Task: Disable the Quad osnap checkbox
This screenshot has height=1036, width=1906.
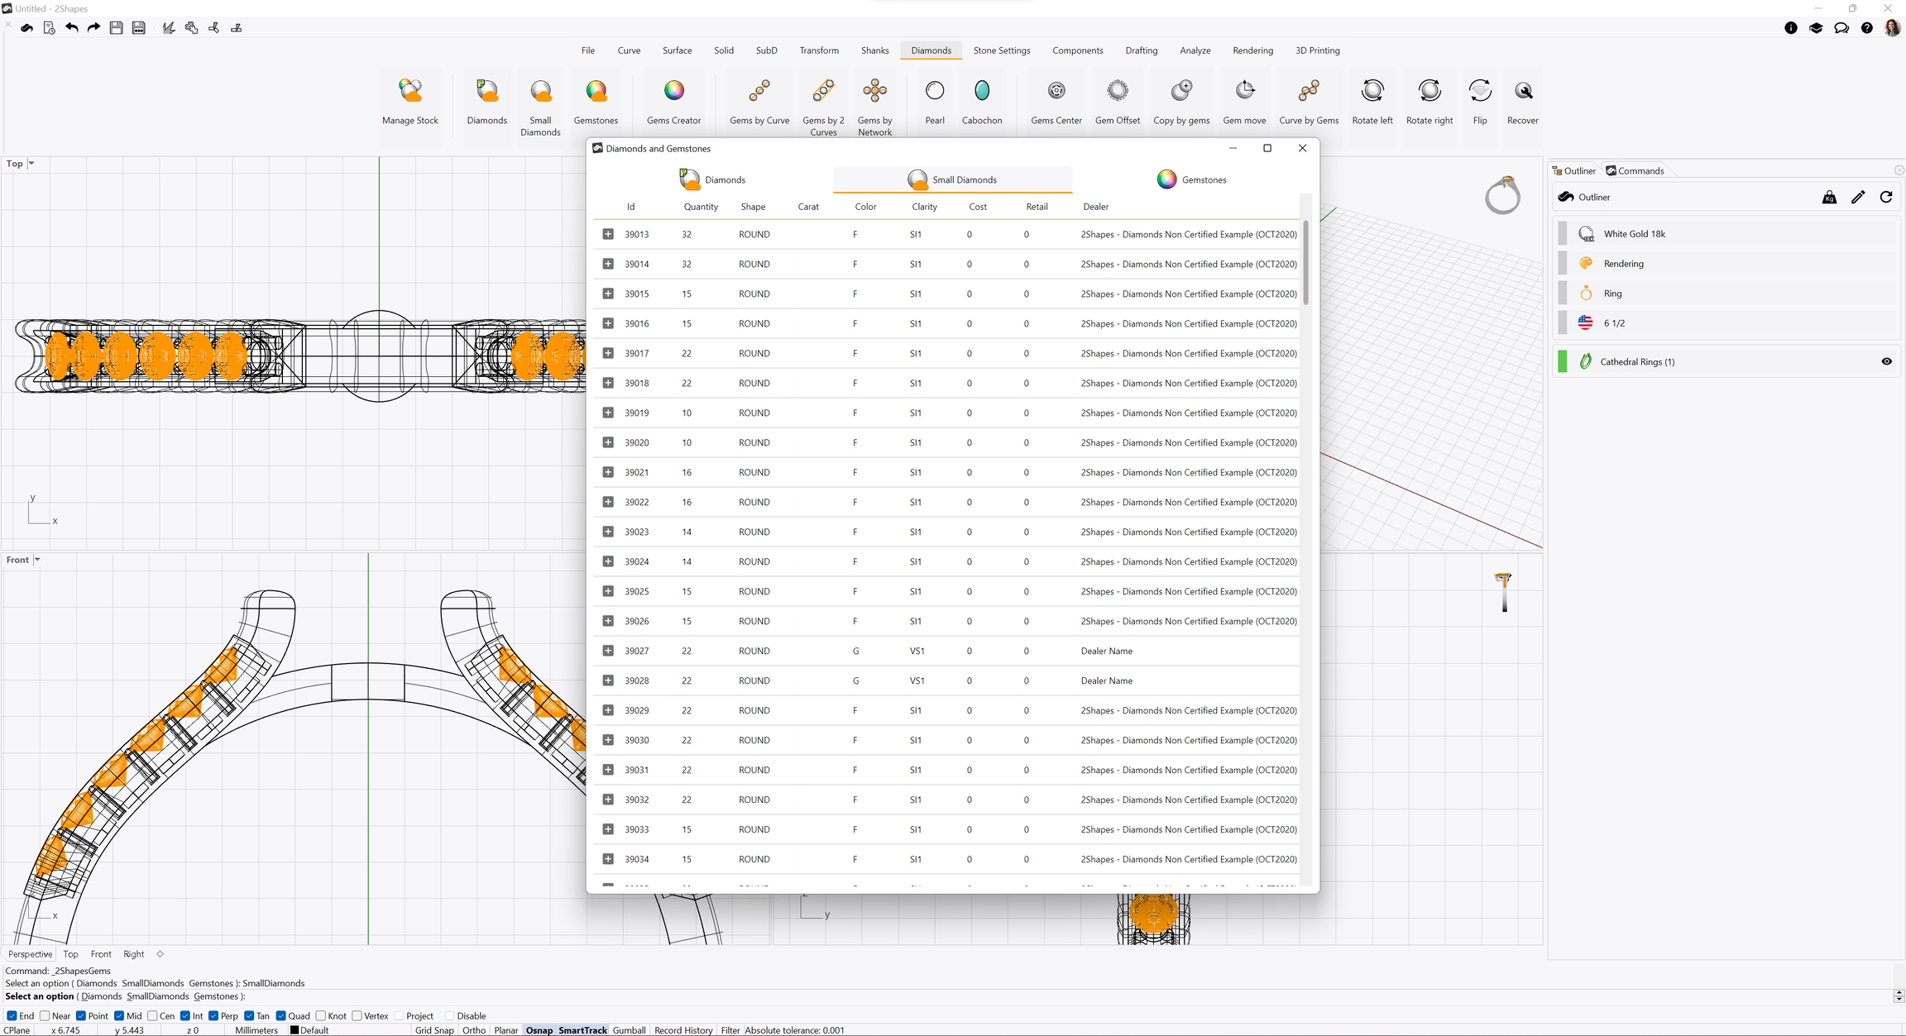Action: click(x=281, y=1016)
